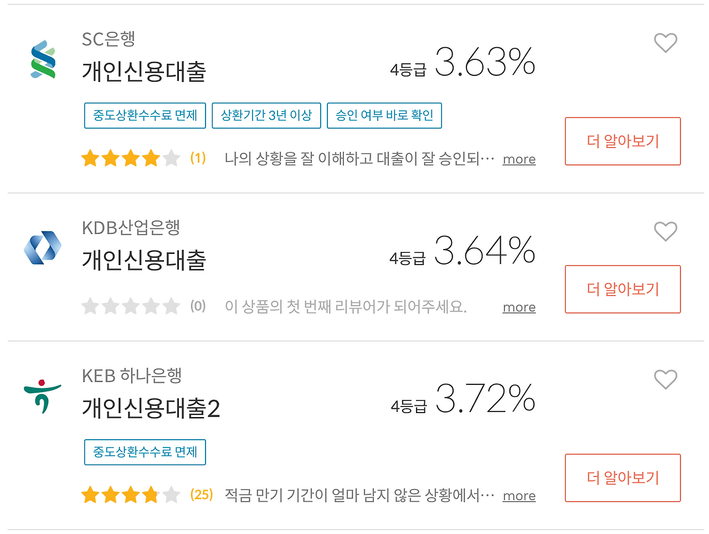The height and width of the screenshot is (534, 709).
Task: Click more link on KDB산업은행 review
Action: [519, 307]
